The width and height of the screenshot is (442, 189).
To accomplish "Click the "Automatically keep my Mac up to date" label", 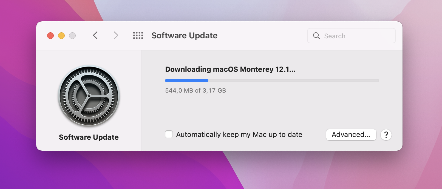I will pyautogui.click(x=239, y=134).
